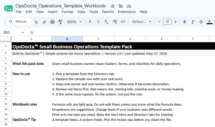Click the fx formula bar icon
This screenshot has width=215, height=127.
32,33
